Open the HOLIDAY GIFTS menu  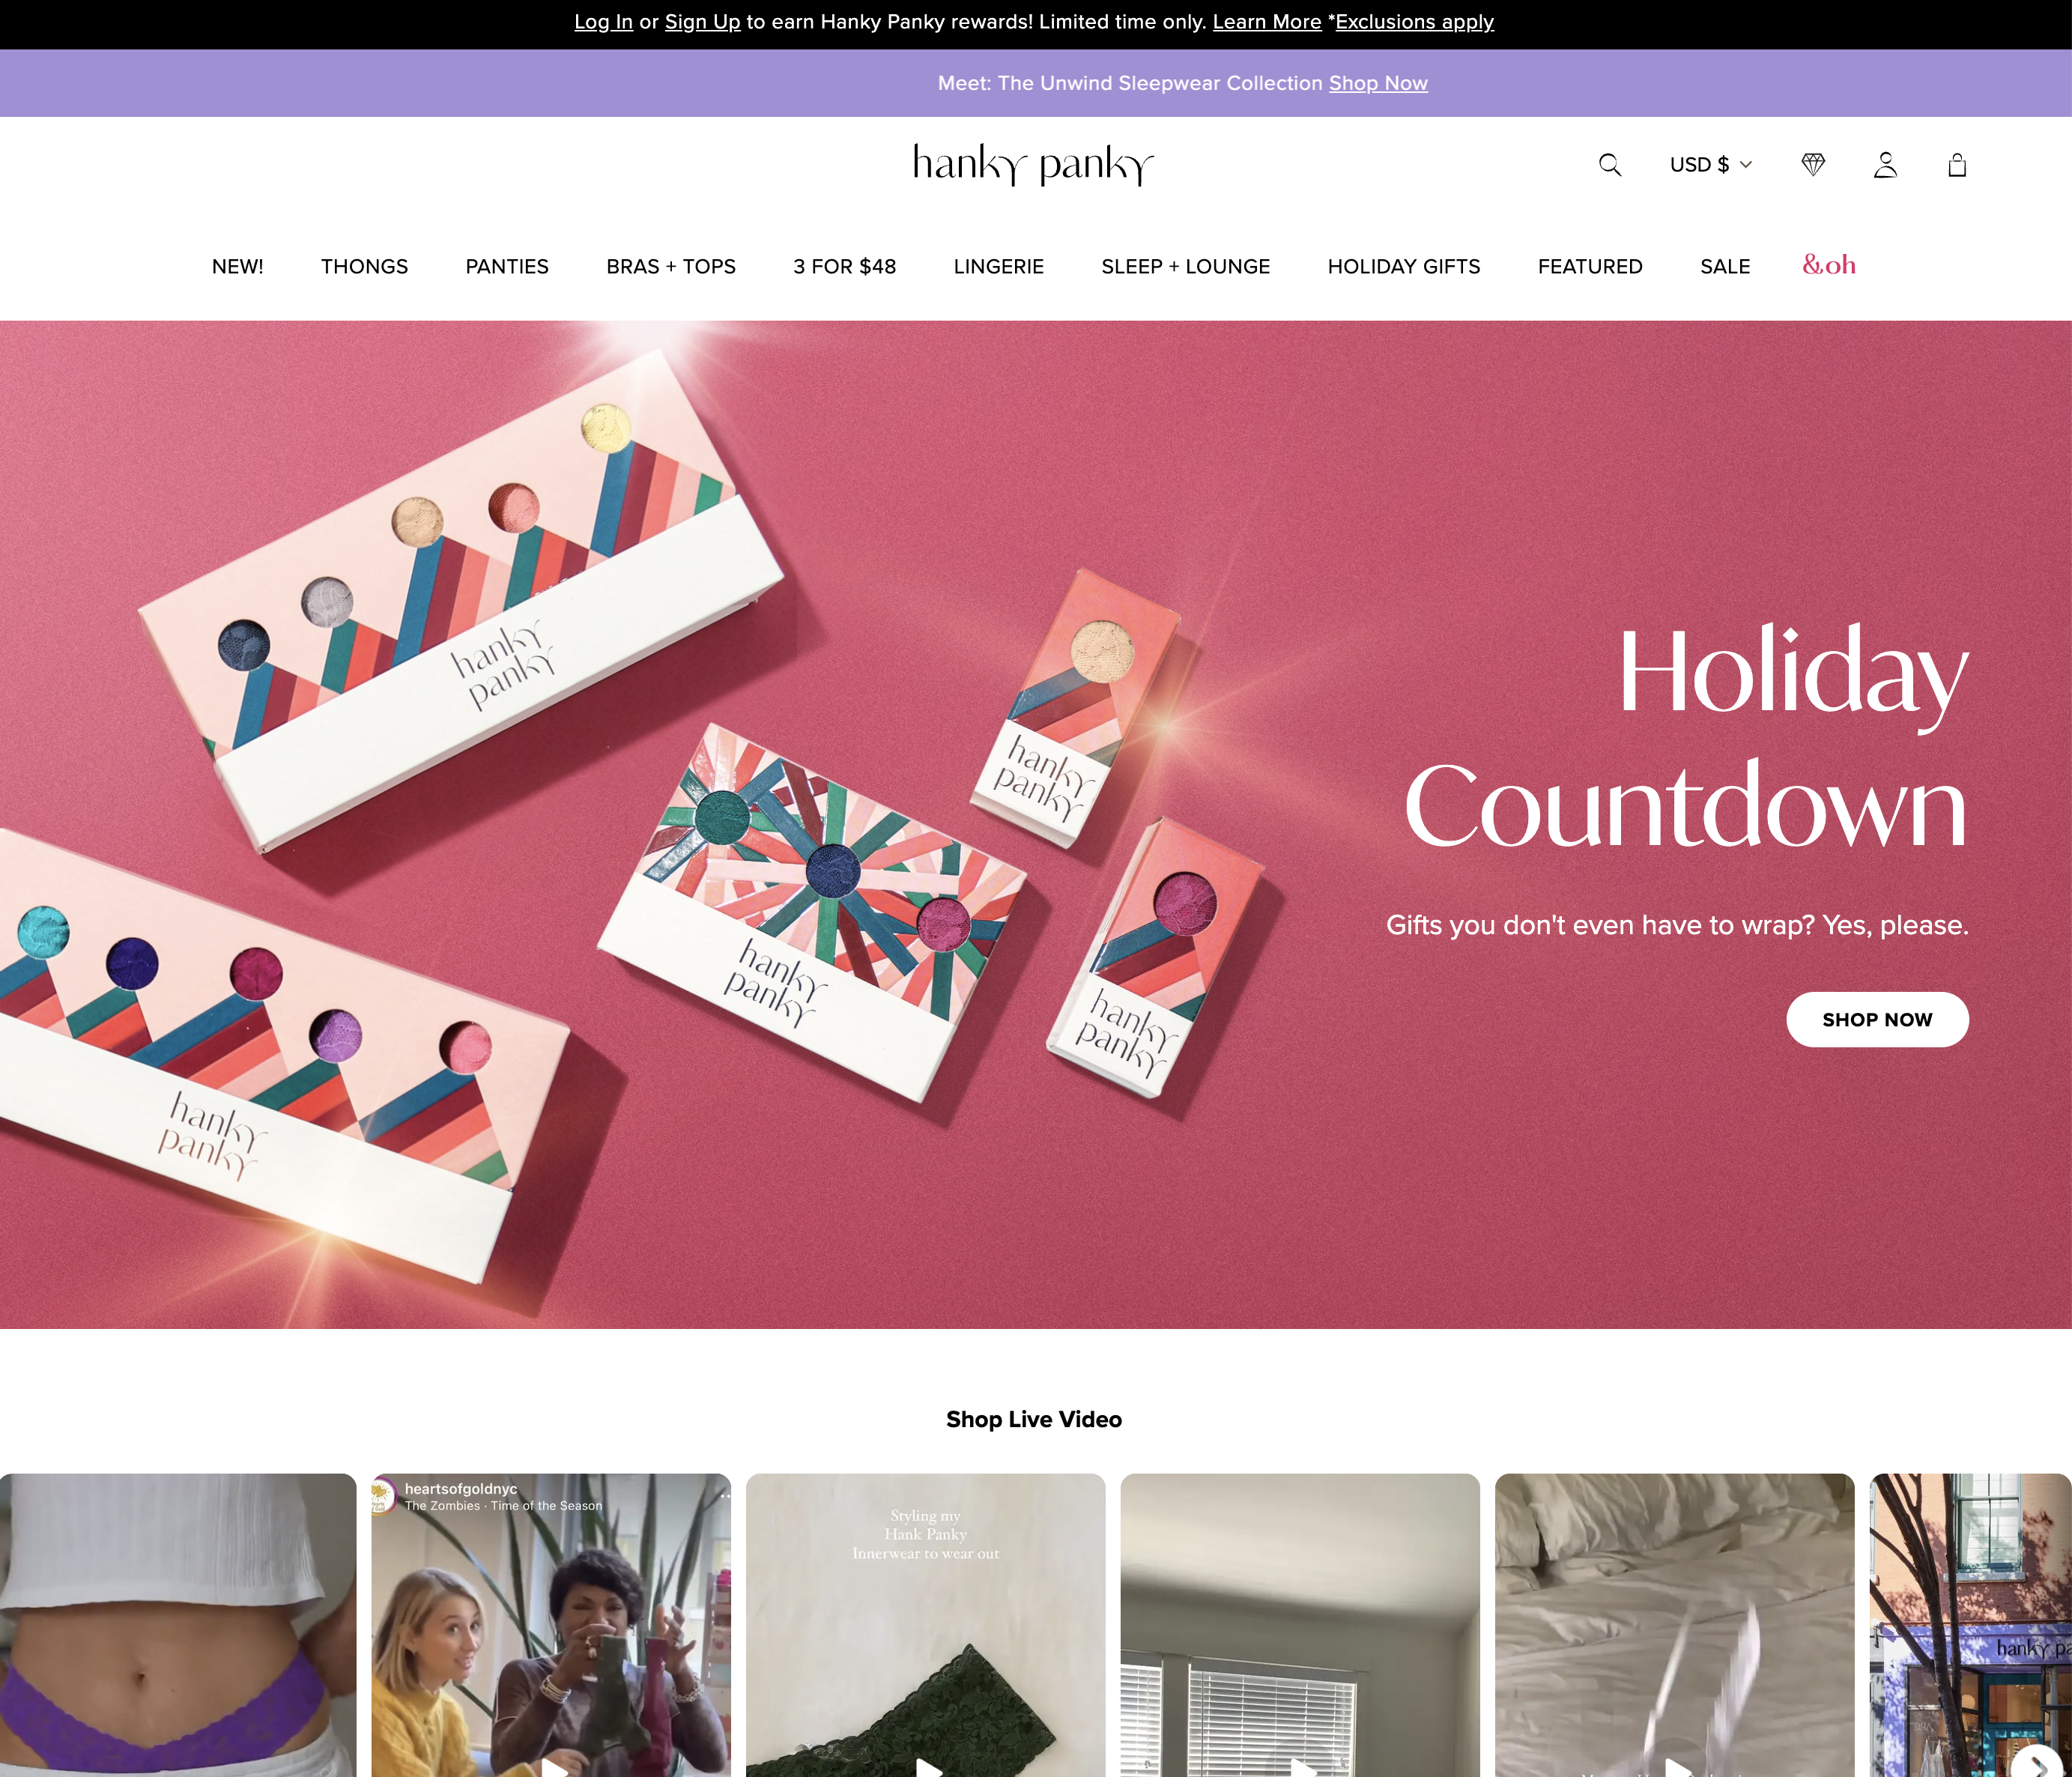coord(1403,266)
